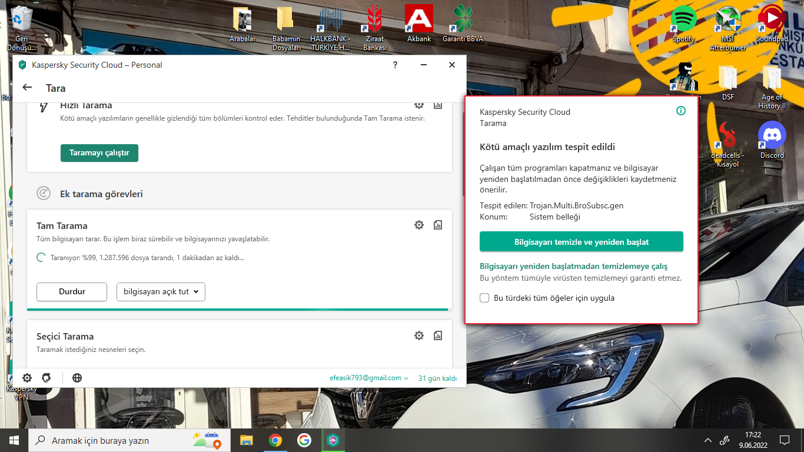Select the Ziraat Bankası desktop shortcut
Viewport: 804px width, 452px height.
click(375, 28)
